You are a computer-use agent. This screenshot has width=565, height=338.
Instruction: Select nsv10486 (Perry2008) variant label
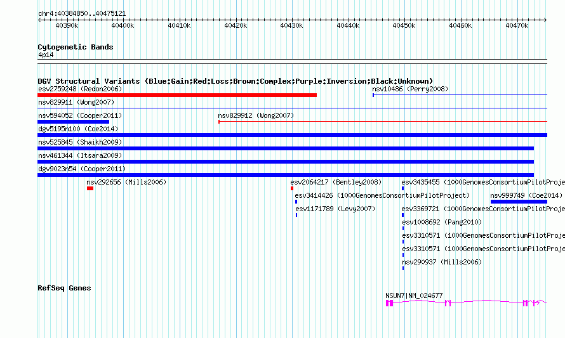[410, 89]
